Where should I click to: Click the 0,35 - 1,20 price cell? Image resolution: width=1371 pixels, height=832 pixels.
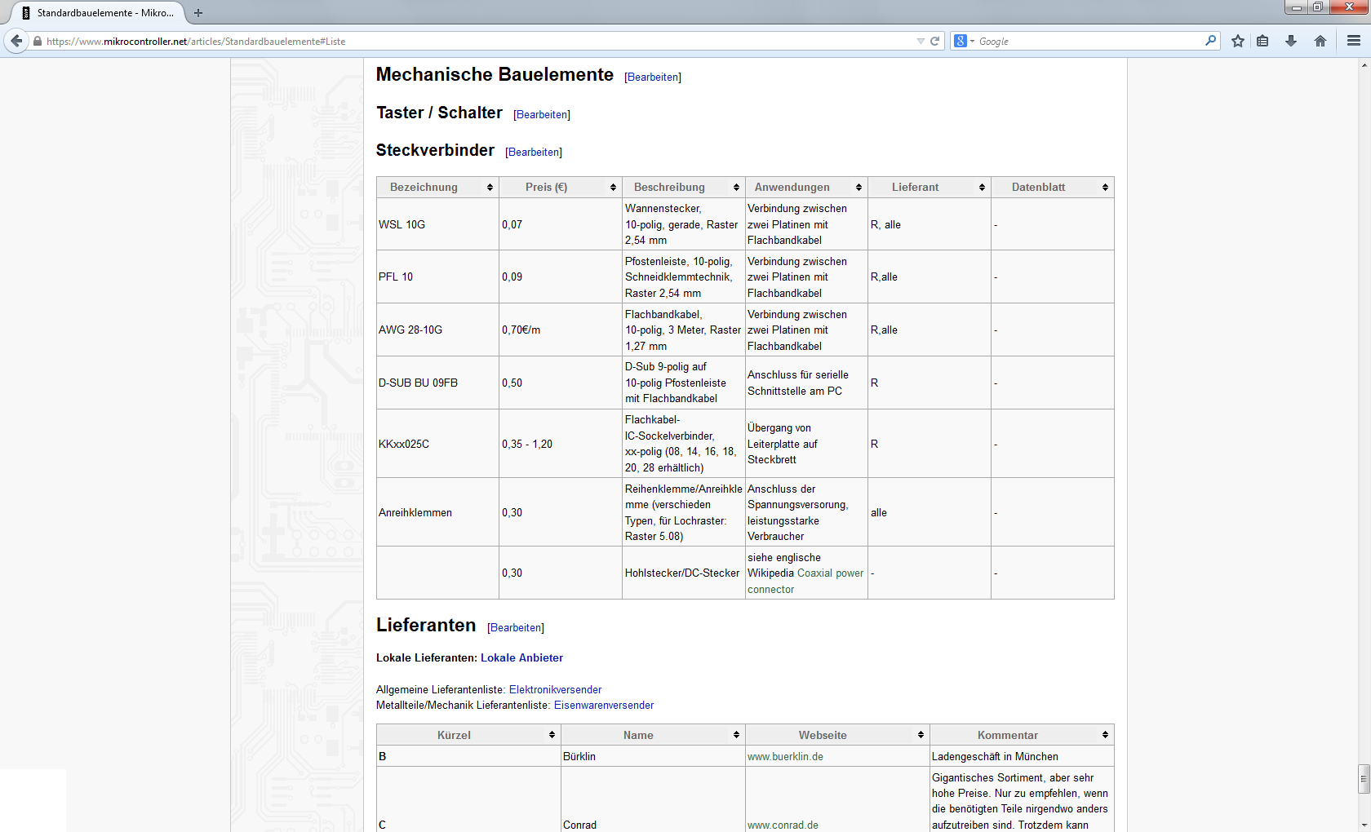click(561, 444)
